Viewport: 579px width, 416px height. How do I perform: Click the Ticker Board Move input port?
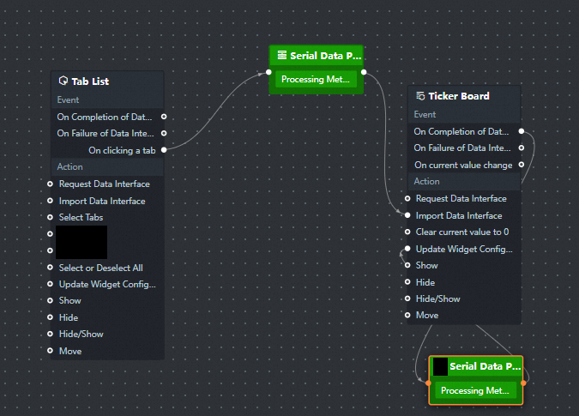click(x=407, y=315)
